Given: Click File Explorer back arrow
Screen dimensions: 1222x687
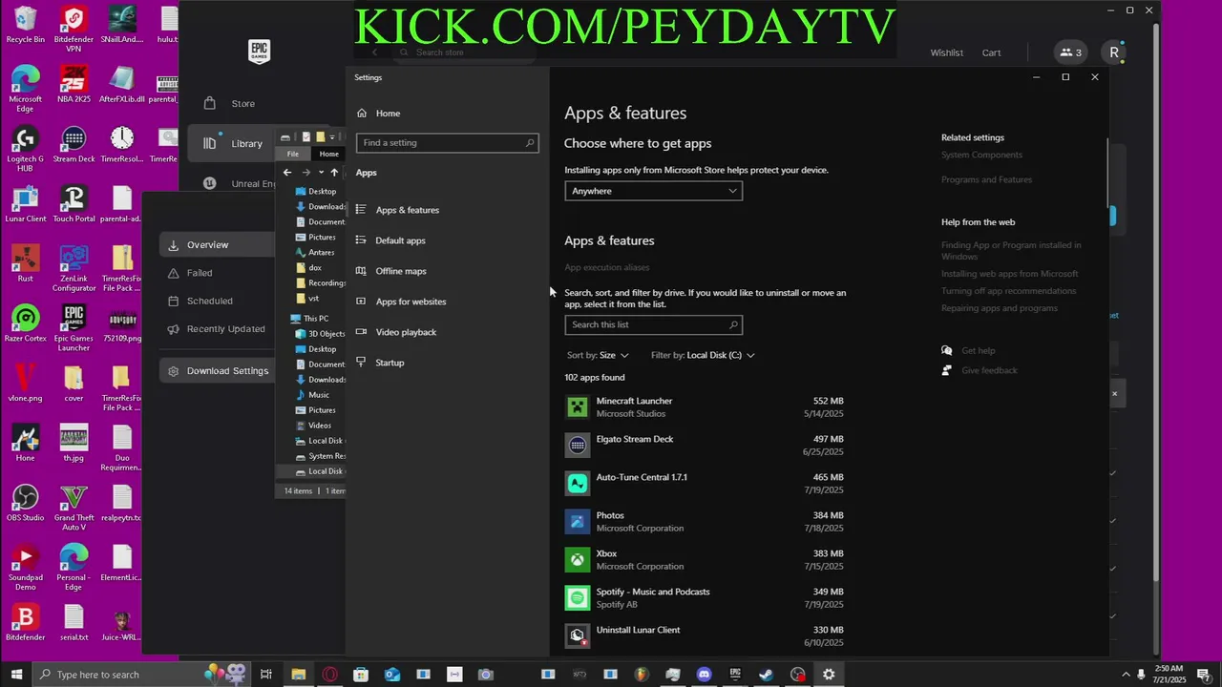Looking at the screenshot, I should pyautogui.click(x=287, y=173).
